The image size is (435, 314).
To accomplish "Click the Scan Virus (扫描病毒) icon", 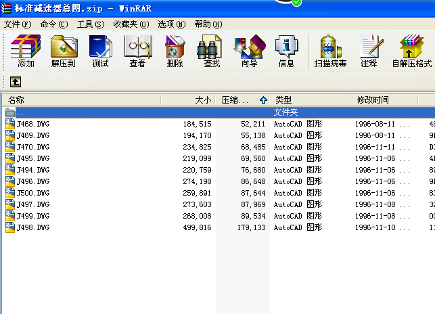I will (x=330, y=51).
